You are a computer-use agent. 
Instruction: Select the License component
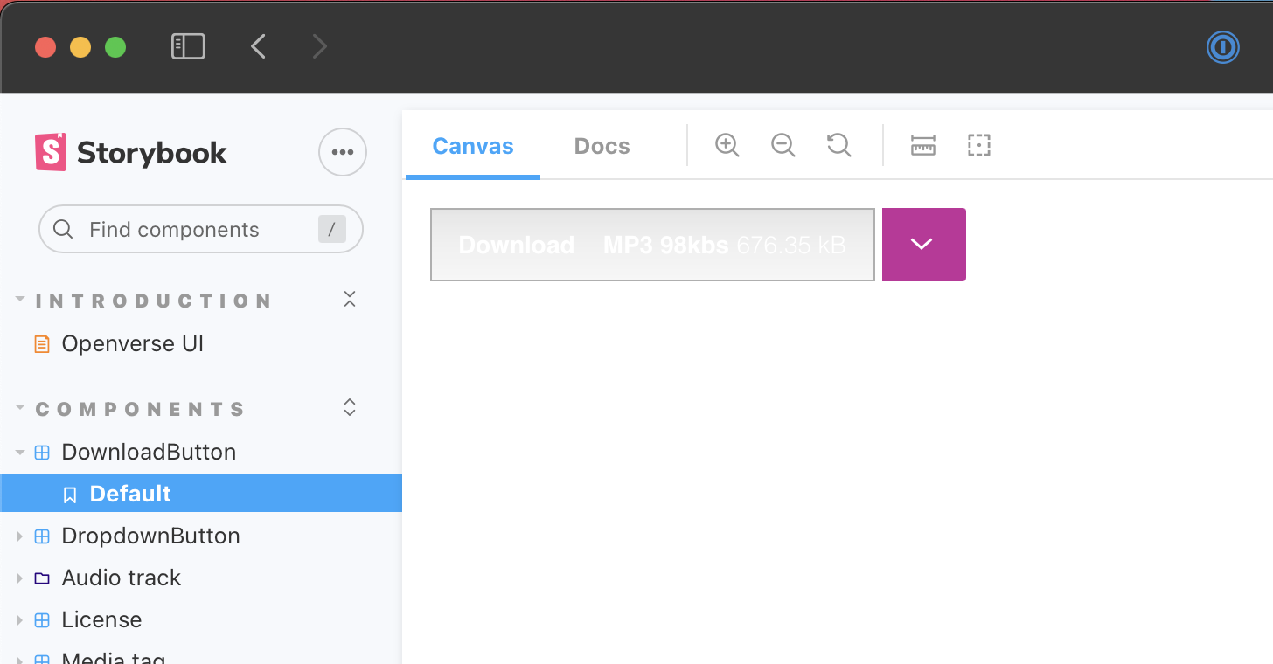click(x=101, y=619)
